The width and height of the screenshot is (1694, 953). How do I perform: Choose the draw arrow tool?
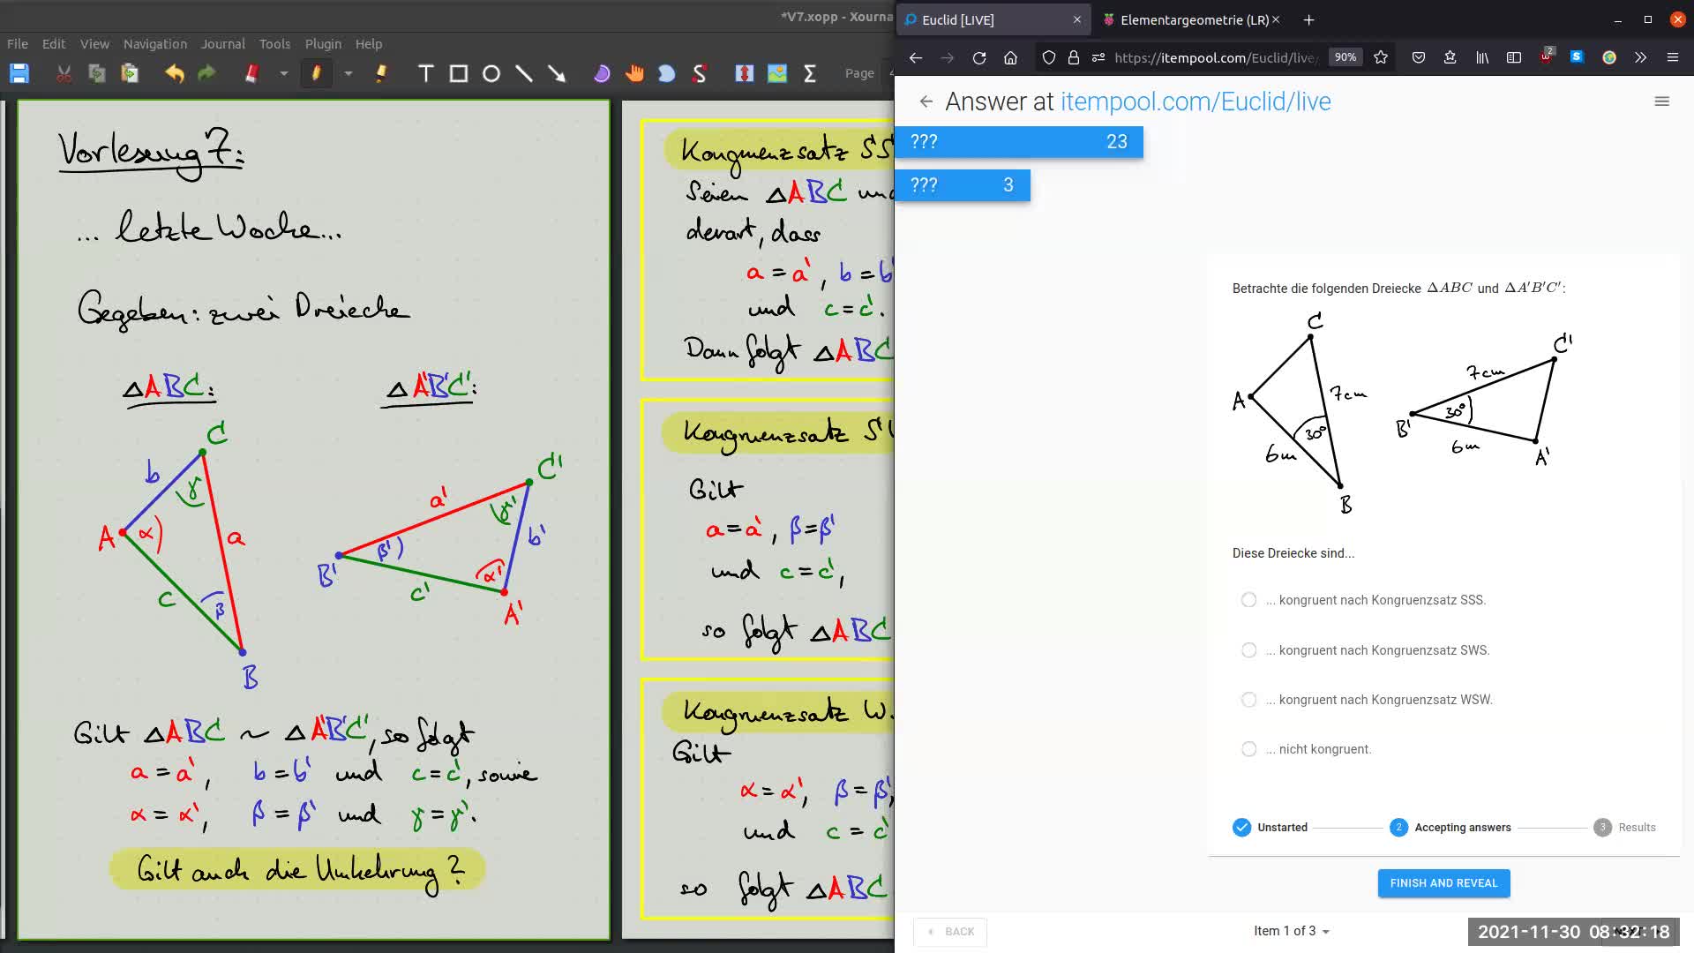tap(557, 74)
